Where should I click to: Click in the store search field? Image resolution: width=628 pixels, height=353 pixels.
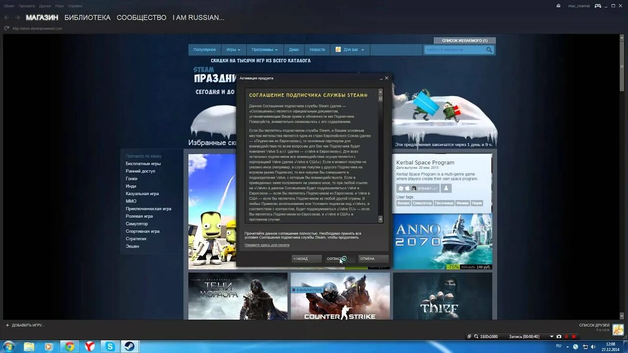coord(454,50)
